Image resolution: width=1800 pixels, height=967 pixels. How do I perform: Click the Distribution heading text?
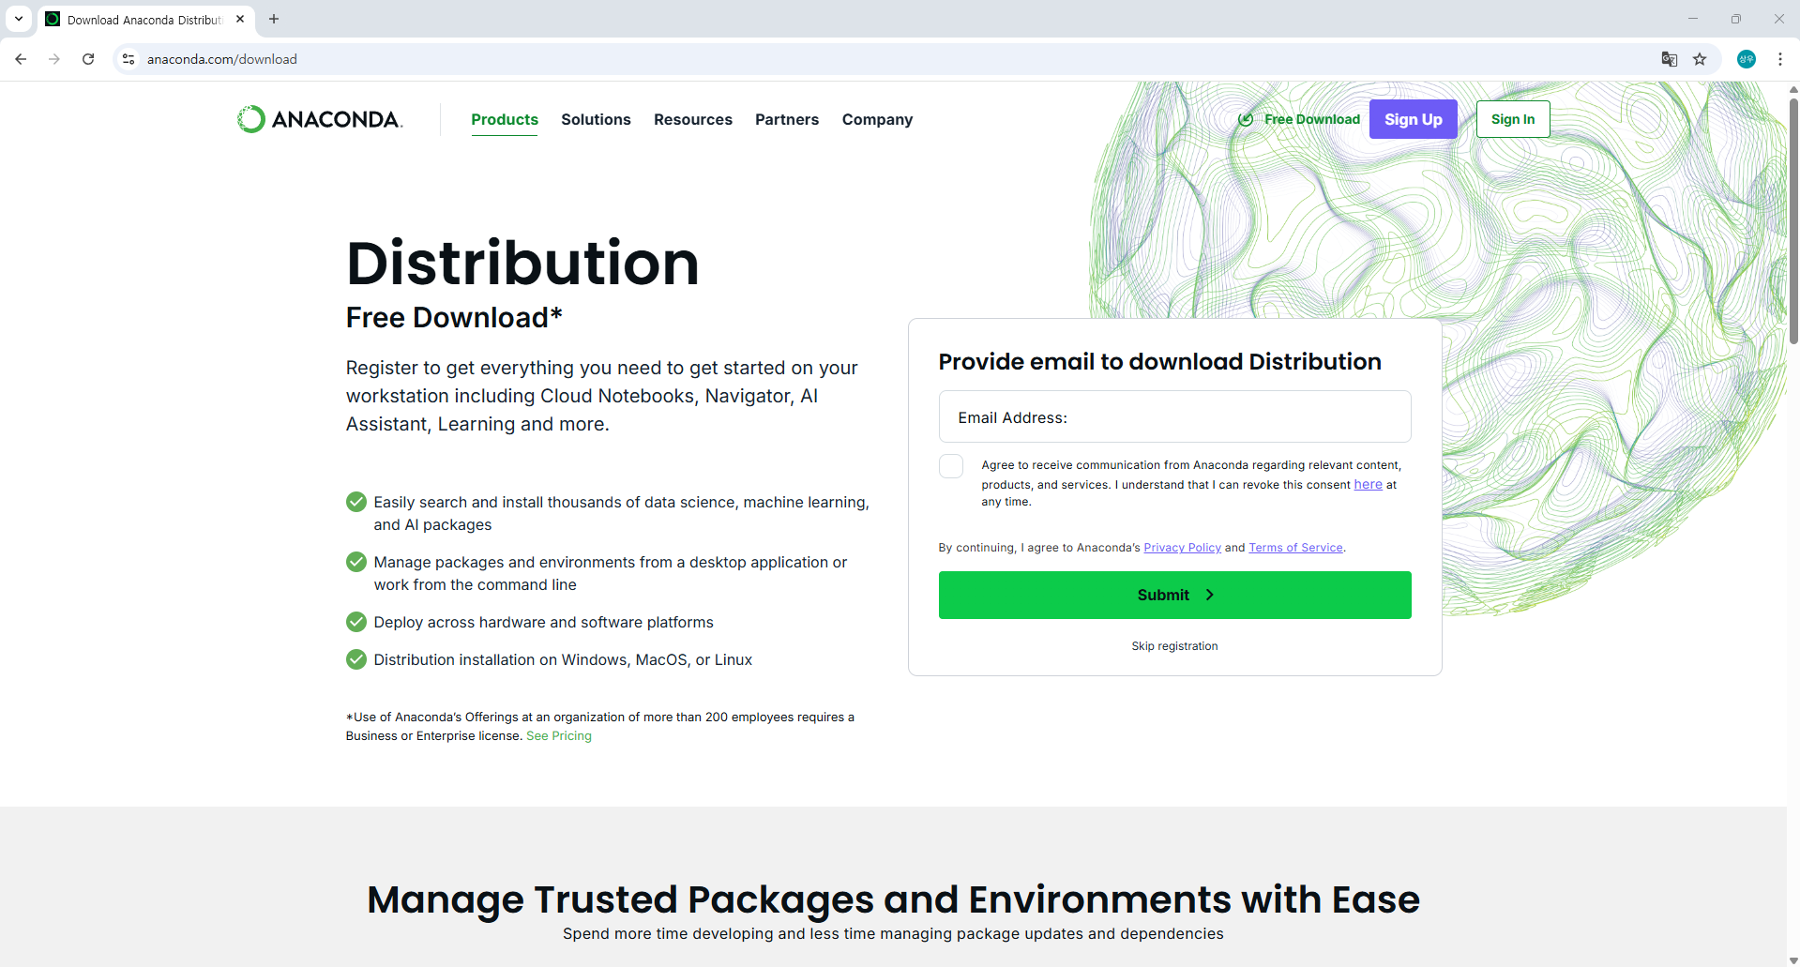(522, 263)
